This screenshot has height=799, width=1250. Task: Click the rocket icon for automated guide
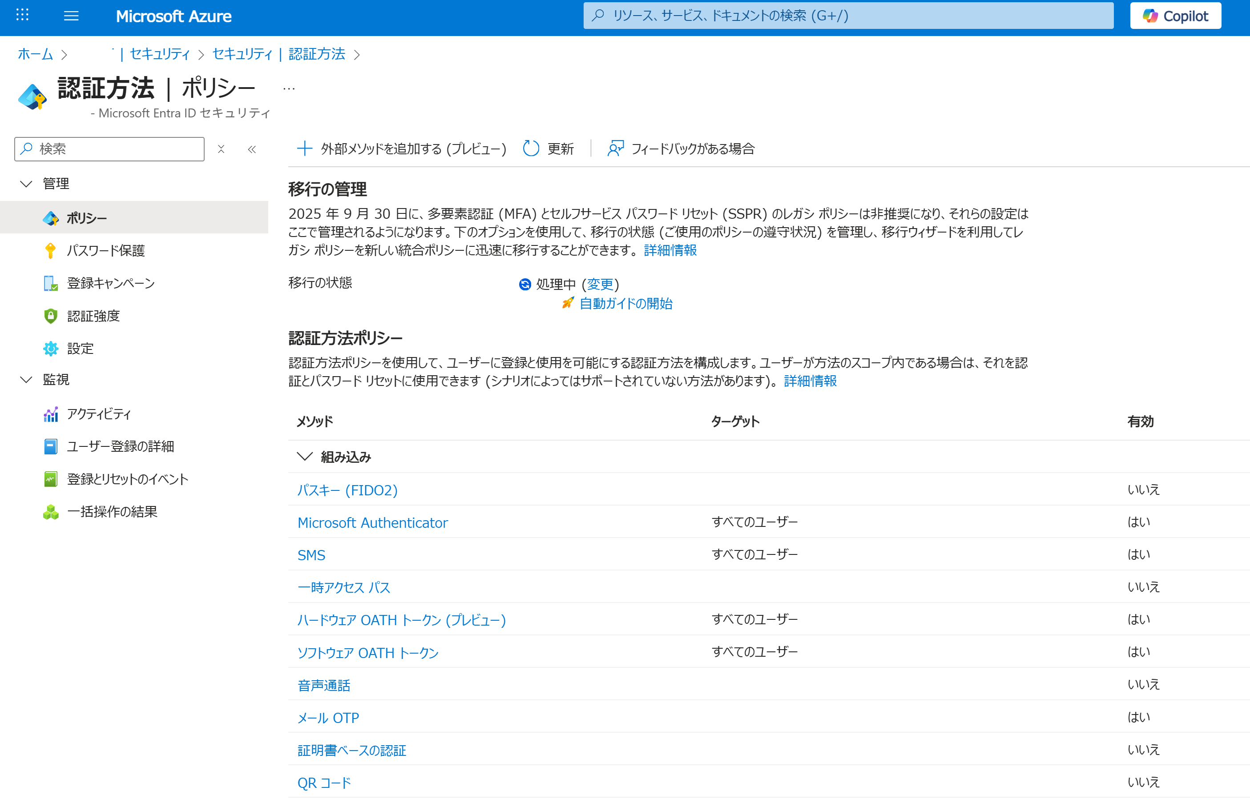point(568,303)
